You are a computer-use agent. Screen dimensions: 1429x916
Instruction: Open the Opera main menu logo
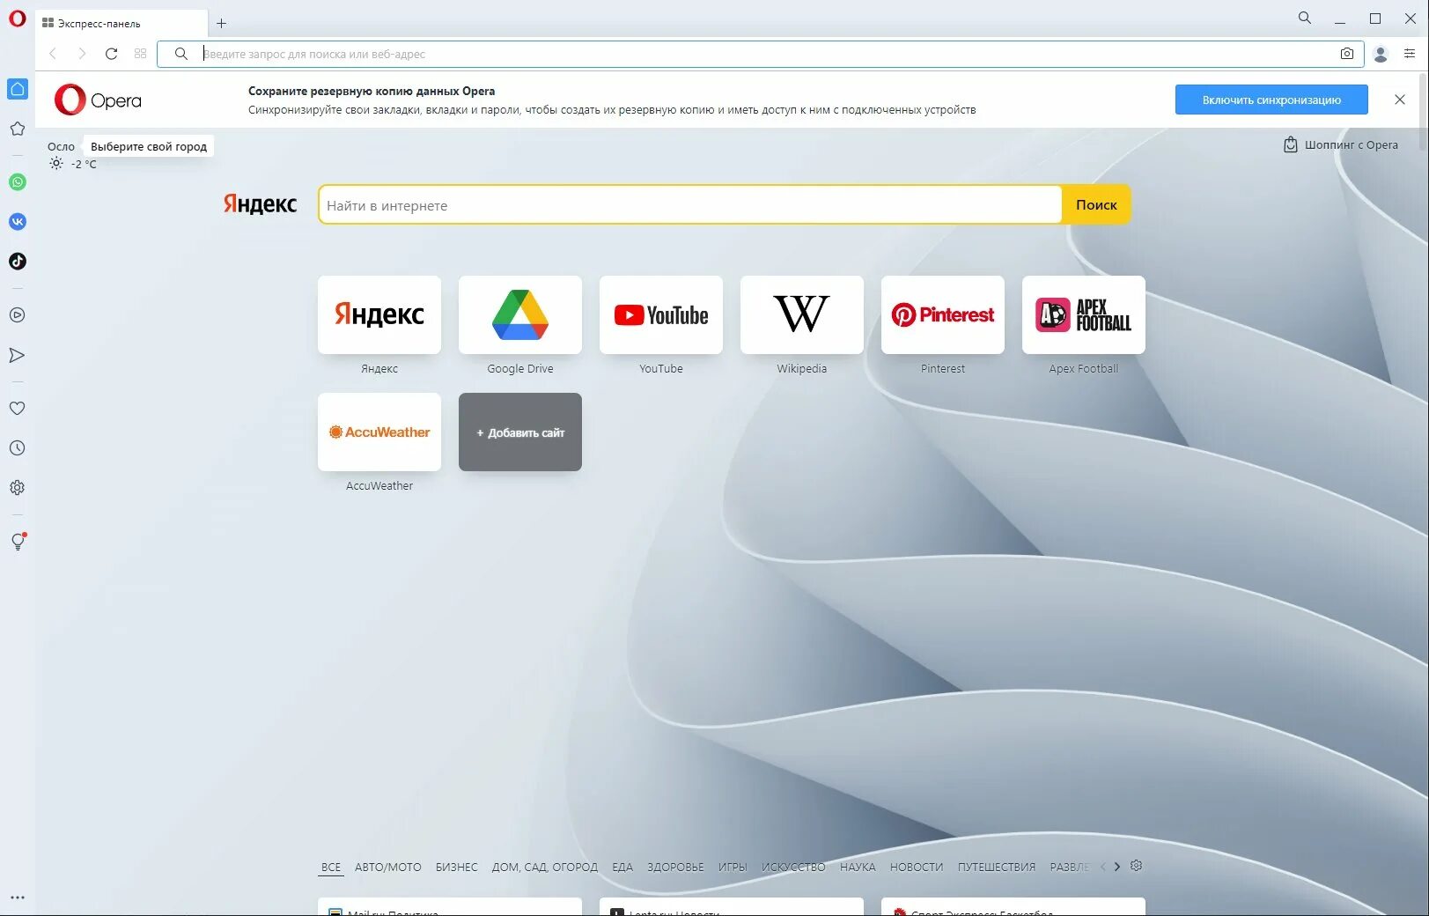click(17, 18)
